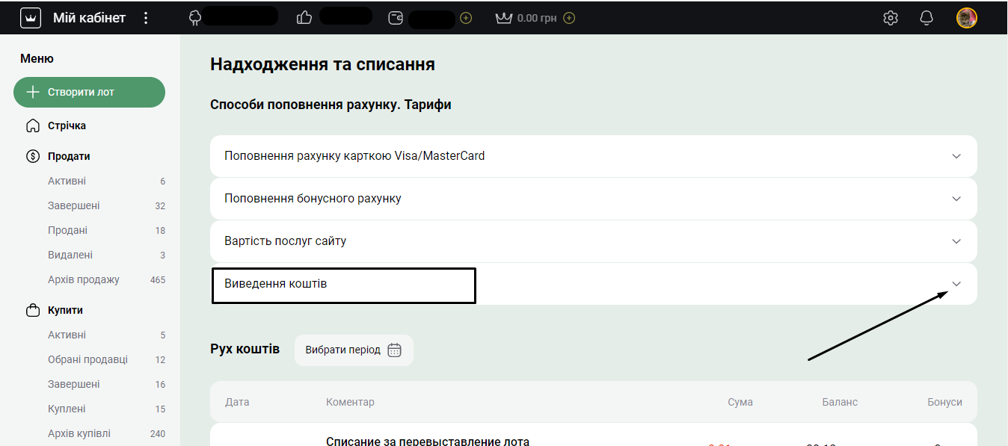Image resolution: width=1008 pixels, height=446 pixels.
Task: Open Архів продажу menu item
Action: [84, 279]
